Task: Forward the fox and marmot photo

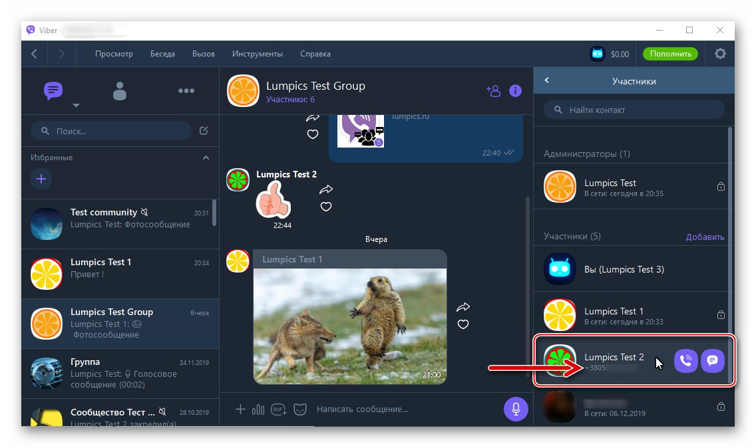Action: tap(463, 307)
